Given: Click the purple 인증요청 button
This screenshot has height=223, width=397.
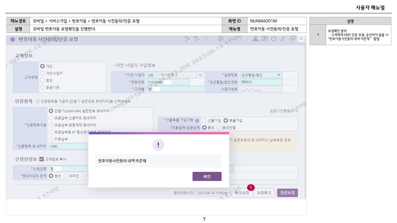Looking at the screenshot, I should coord(288,193).
